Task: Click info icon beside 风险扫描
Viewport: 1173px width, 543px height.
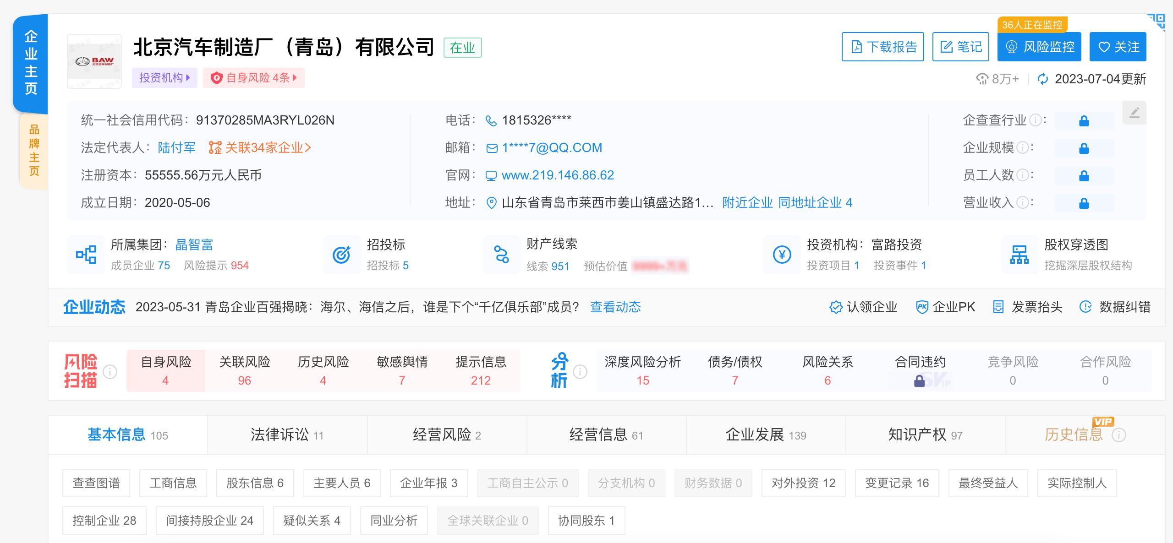Action: click(x=110, y=372)
